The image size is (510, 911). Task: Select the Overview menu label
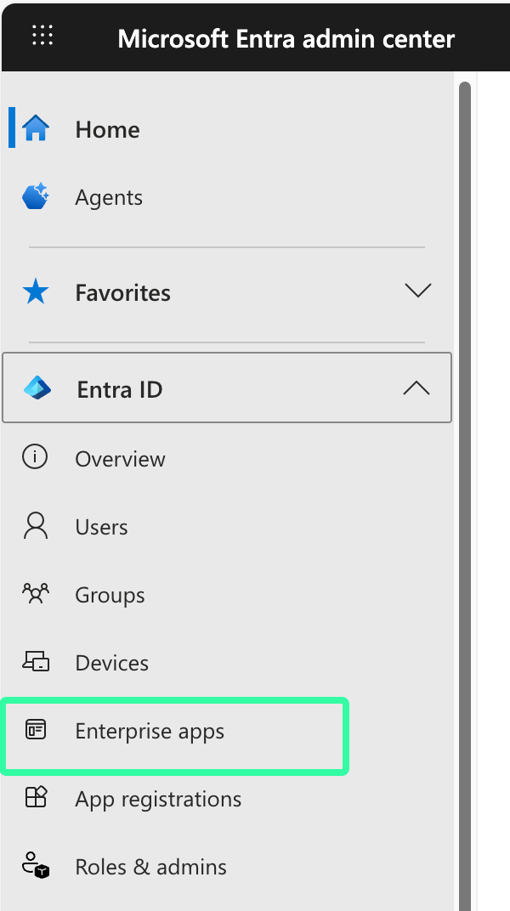point(120,459)
